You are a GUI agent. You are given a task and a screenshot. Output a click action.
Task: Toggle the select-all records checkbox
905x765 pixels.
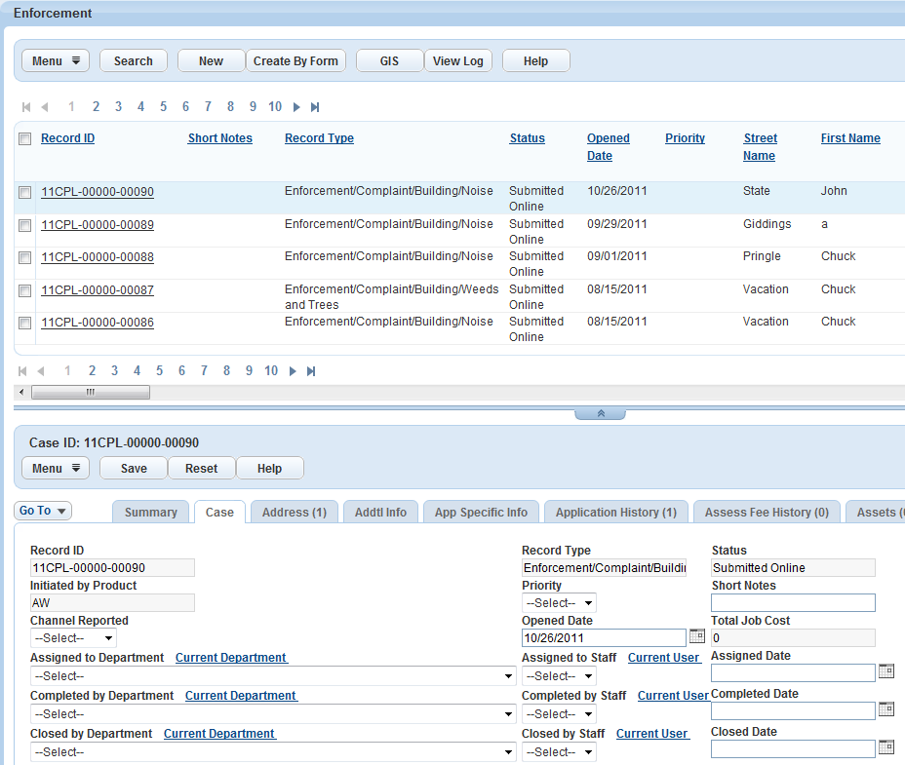point(24,138)
